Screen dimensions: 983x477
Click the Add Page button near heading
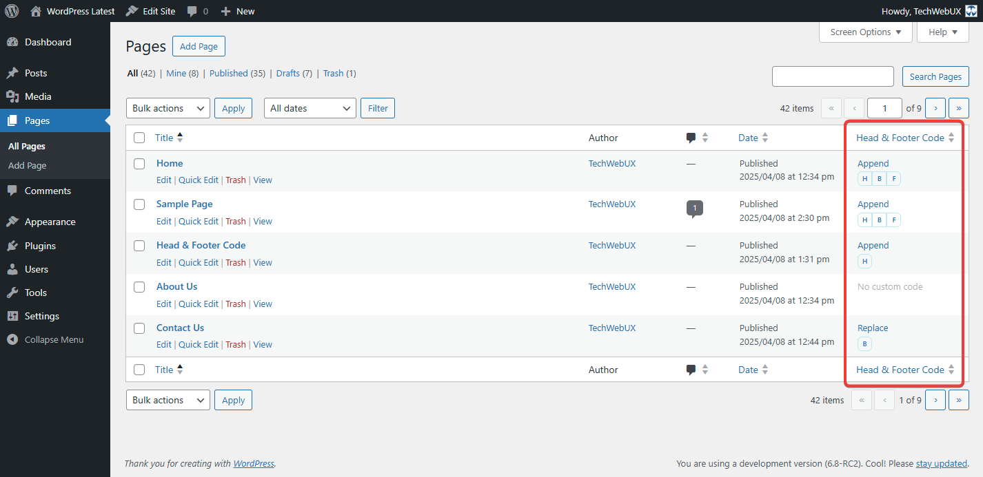[199, 46]
